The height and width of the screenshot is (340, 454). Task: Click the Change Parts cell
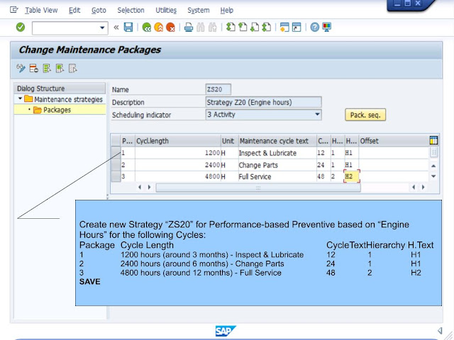(277, 165)
